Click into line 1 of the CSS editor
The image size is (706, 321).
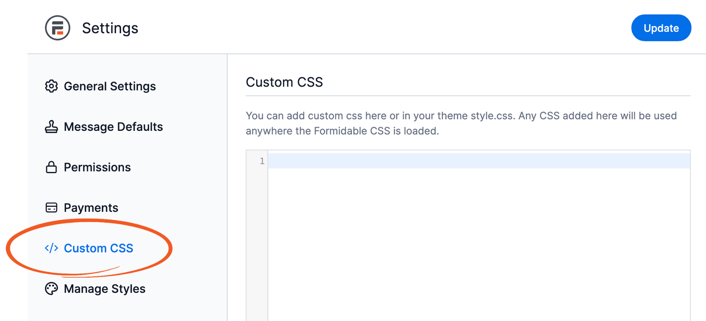(x=479, y=161)
